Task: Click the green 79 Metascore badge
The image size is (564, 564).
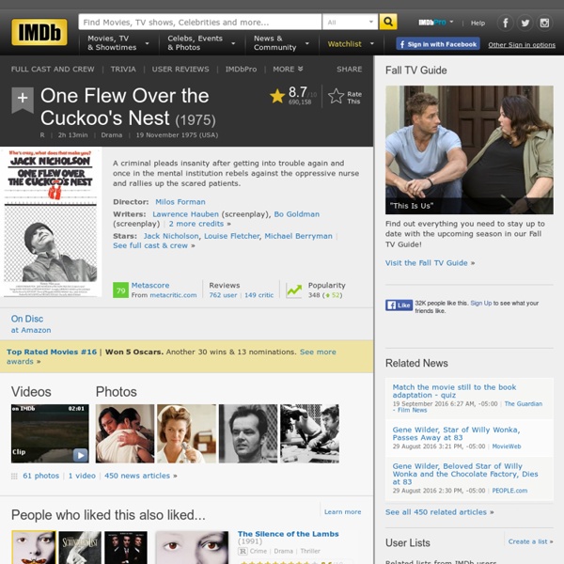Action: coord(120,290)
